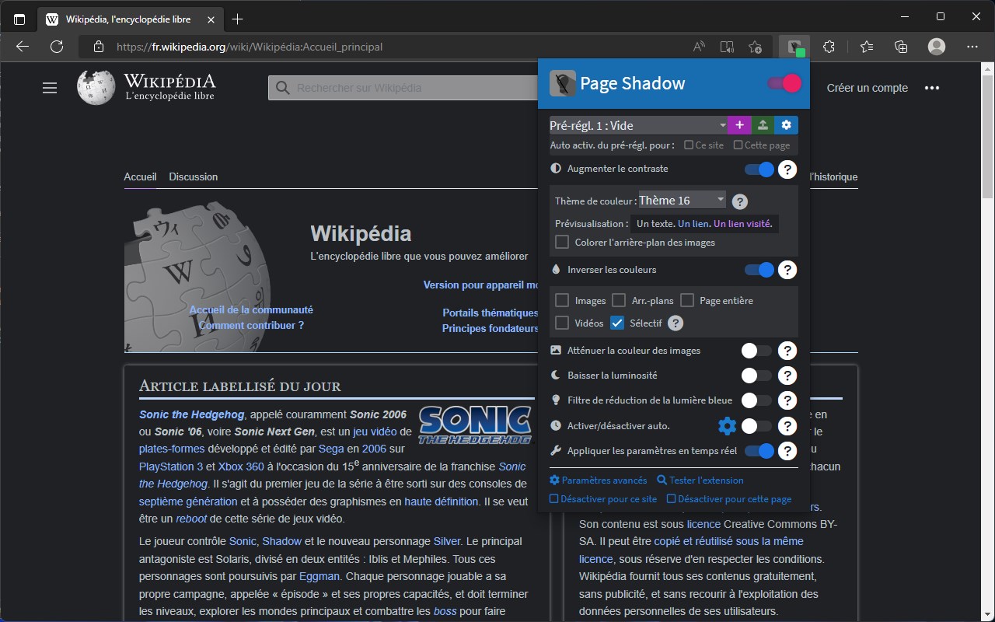This screenshot has width=995, height=622.
Task: Check the Images invert checkbox
Action: pos(562,300)
